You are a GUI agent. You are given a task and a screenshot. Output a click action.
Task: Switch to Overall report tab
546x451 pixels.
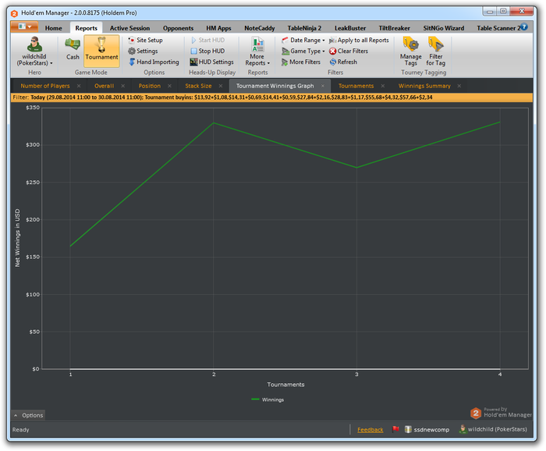pos(104,86)
